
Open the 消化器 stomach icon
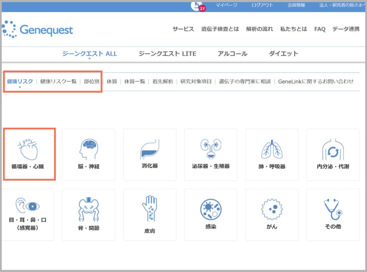click(x=150, y=149)
